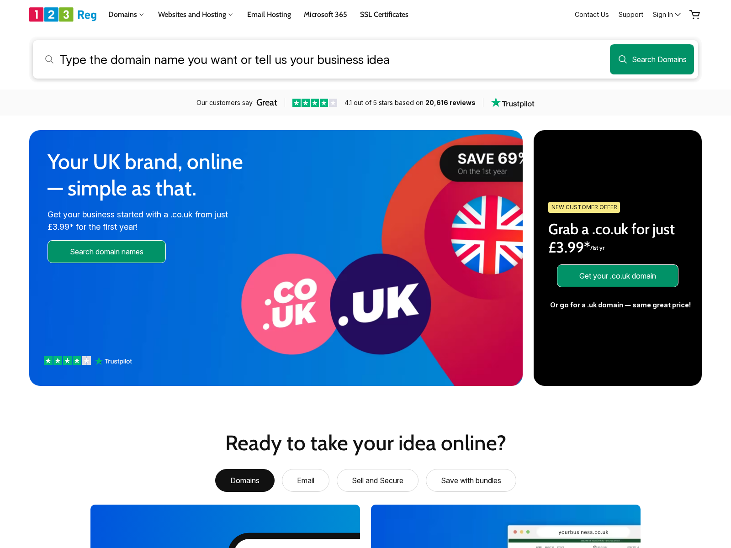Open the shopping cart icon
The width and height of the screenshot is (731, 548).
tap(694, 15)
